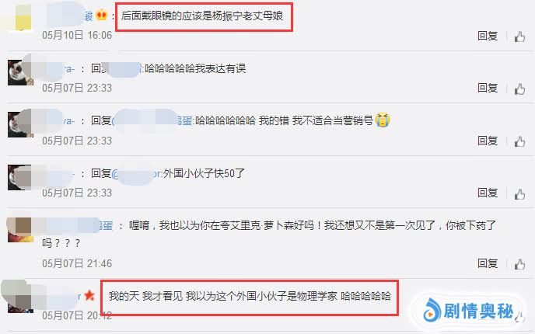
Task: Click the 剧情奥秘 watermark logo
Action: pyautogui.click(x=468, y=311)
